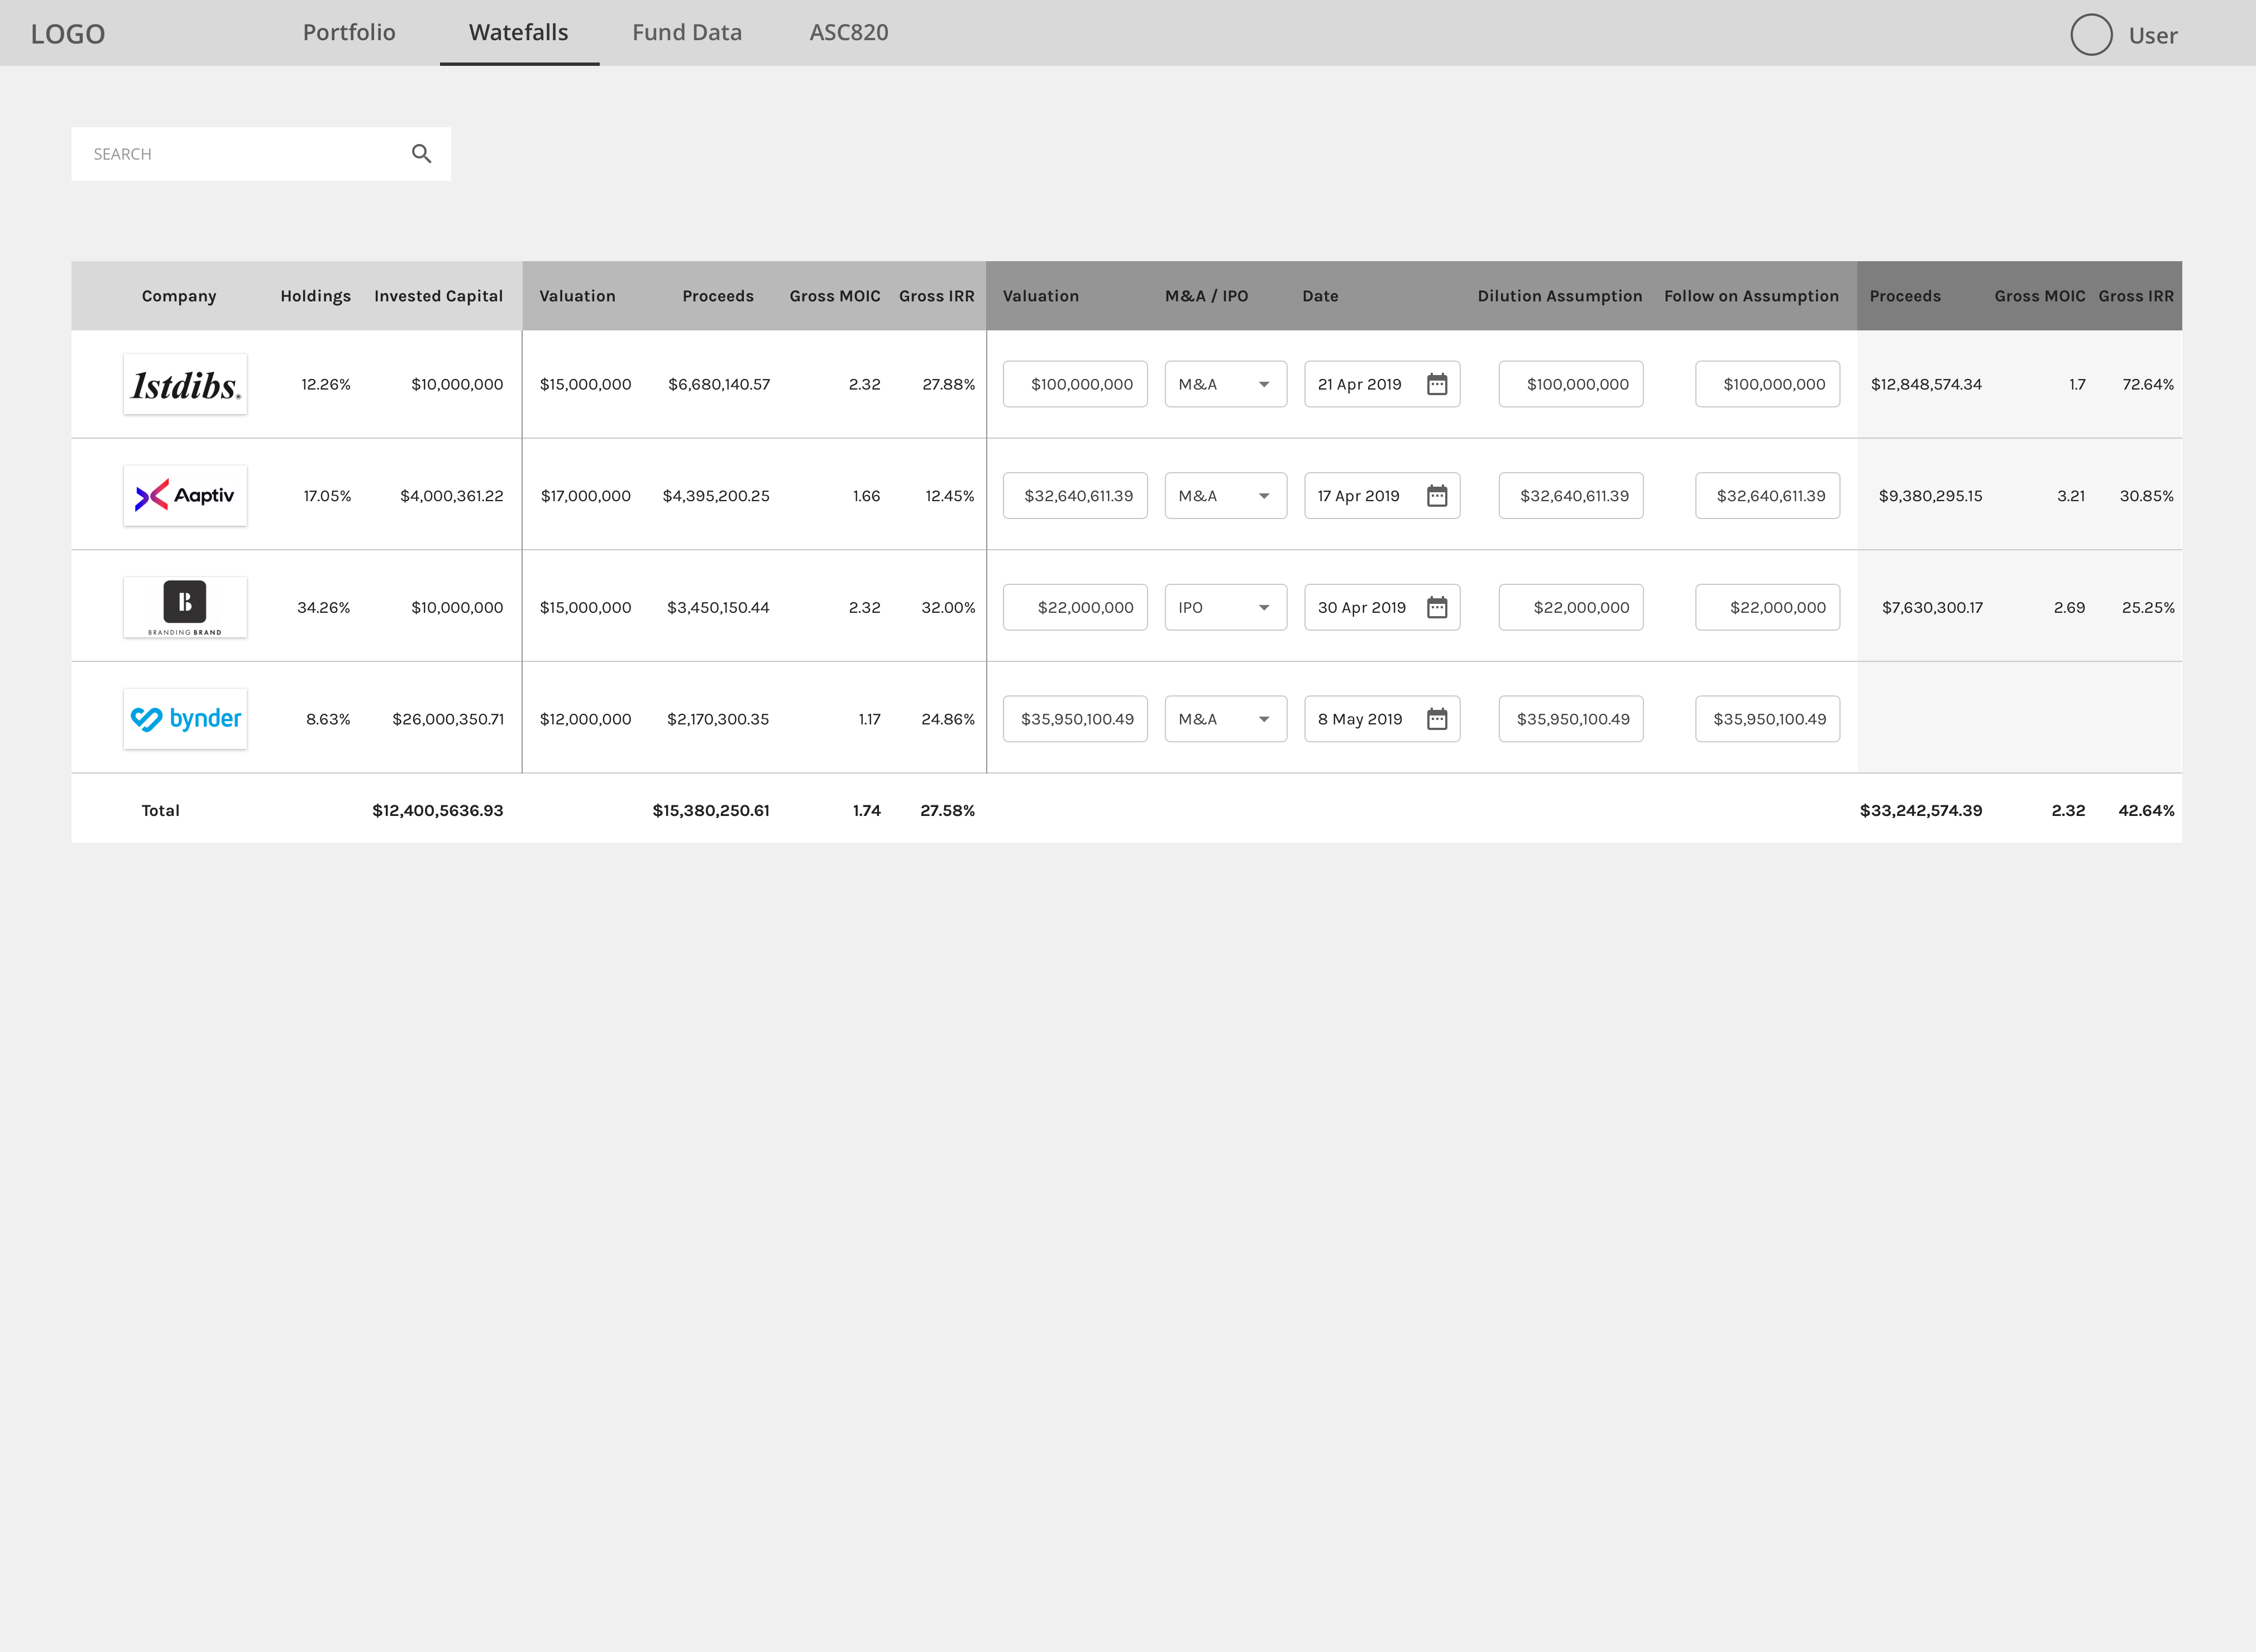The height and width of the screenshot is (1652, 2256).
Task: Open the Fund Data tab
Action: [686, 33]
